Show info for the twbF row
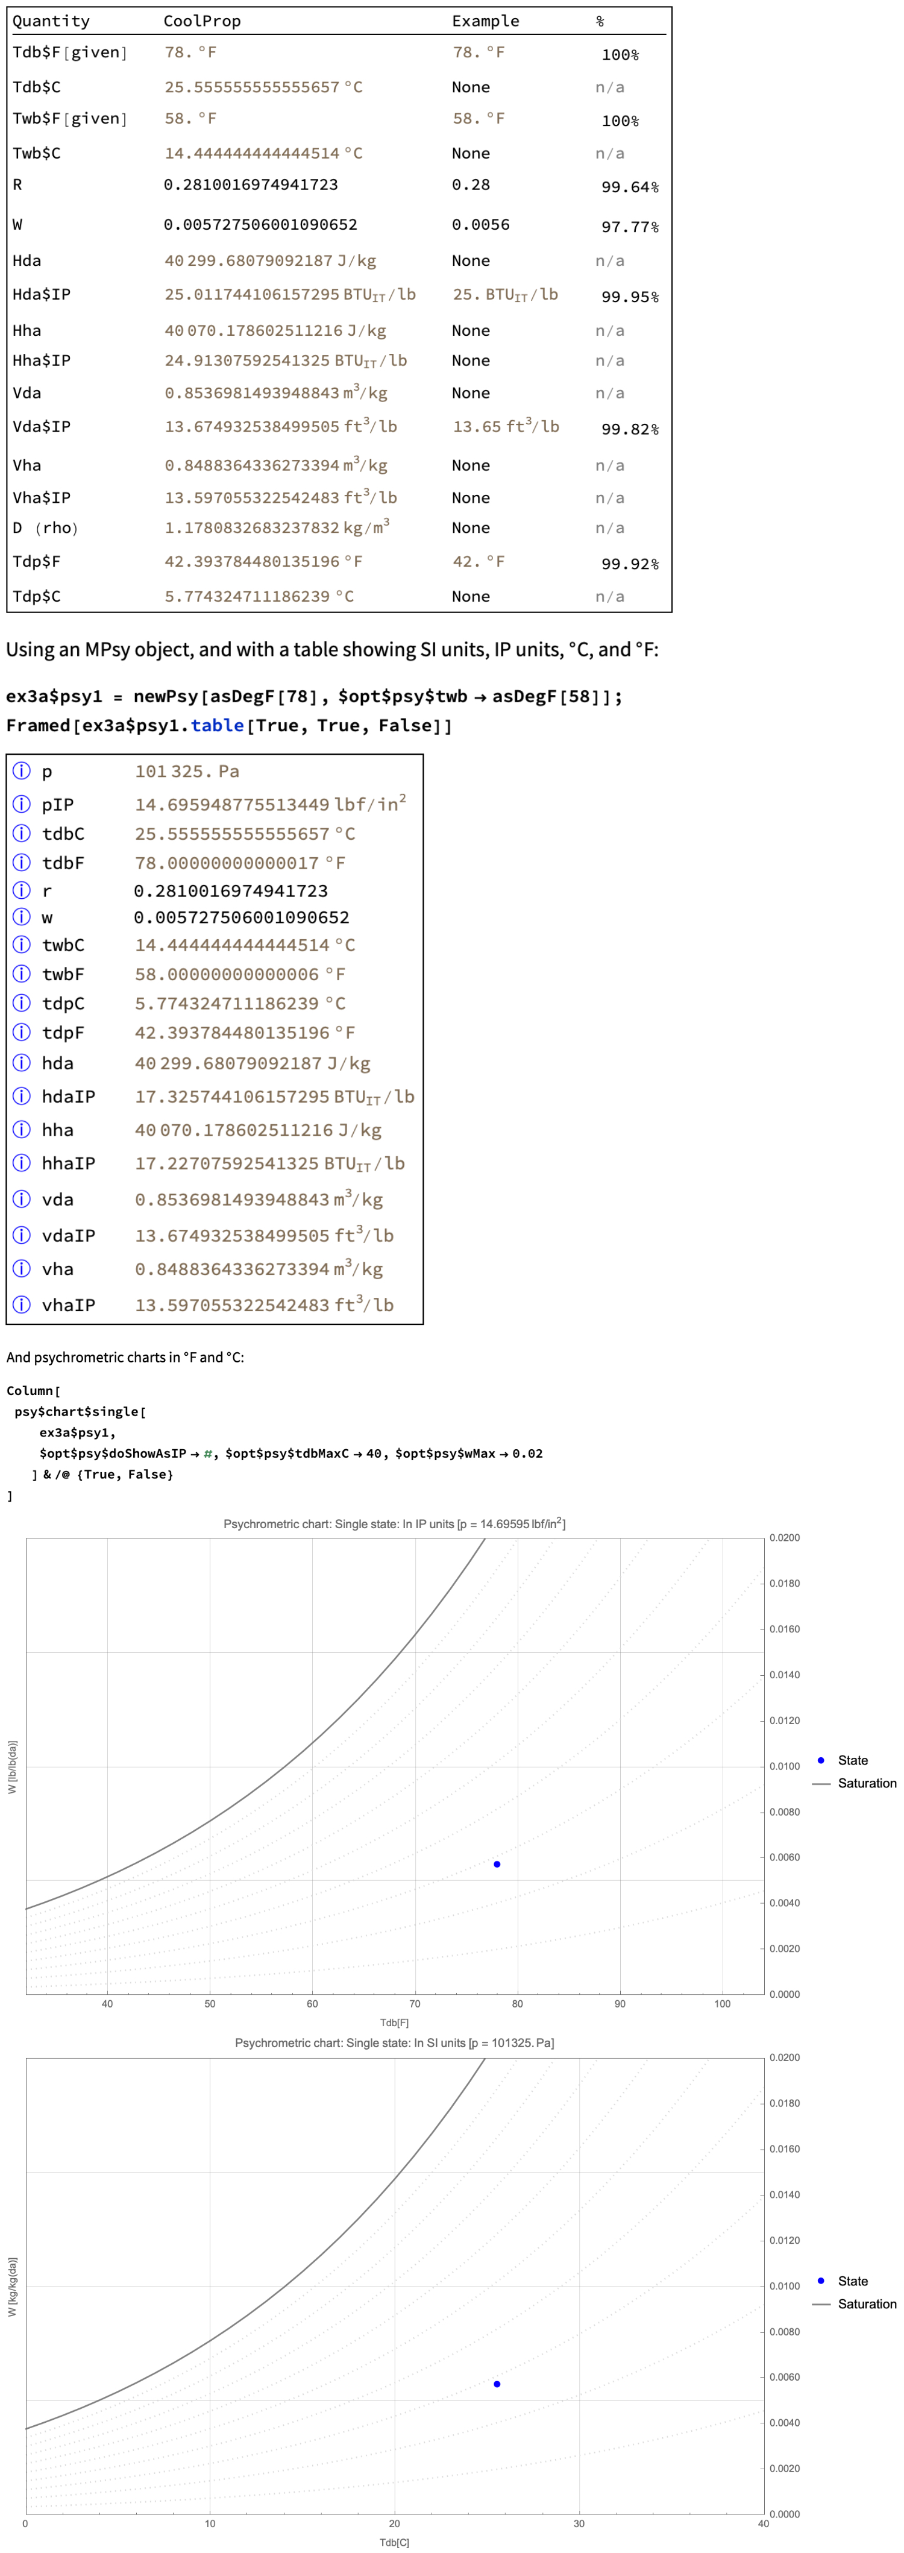 pos(21,973)
